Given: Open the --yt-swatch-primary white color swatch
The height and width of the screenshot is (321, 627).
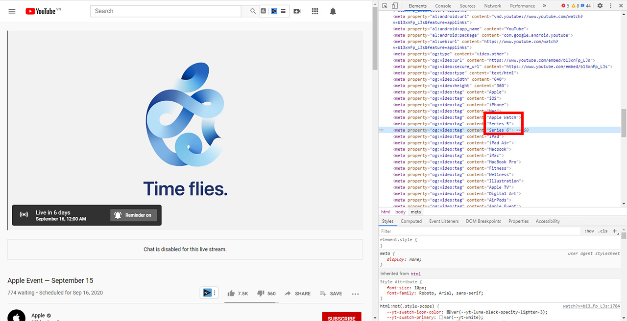Looking at the screenshot, I should pos(441,318).
